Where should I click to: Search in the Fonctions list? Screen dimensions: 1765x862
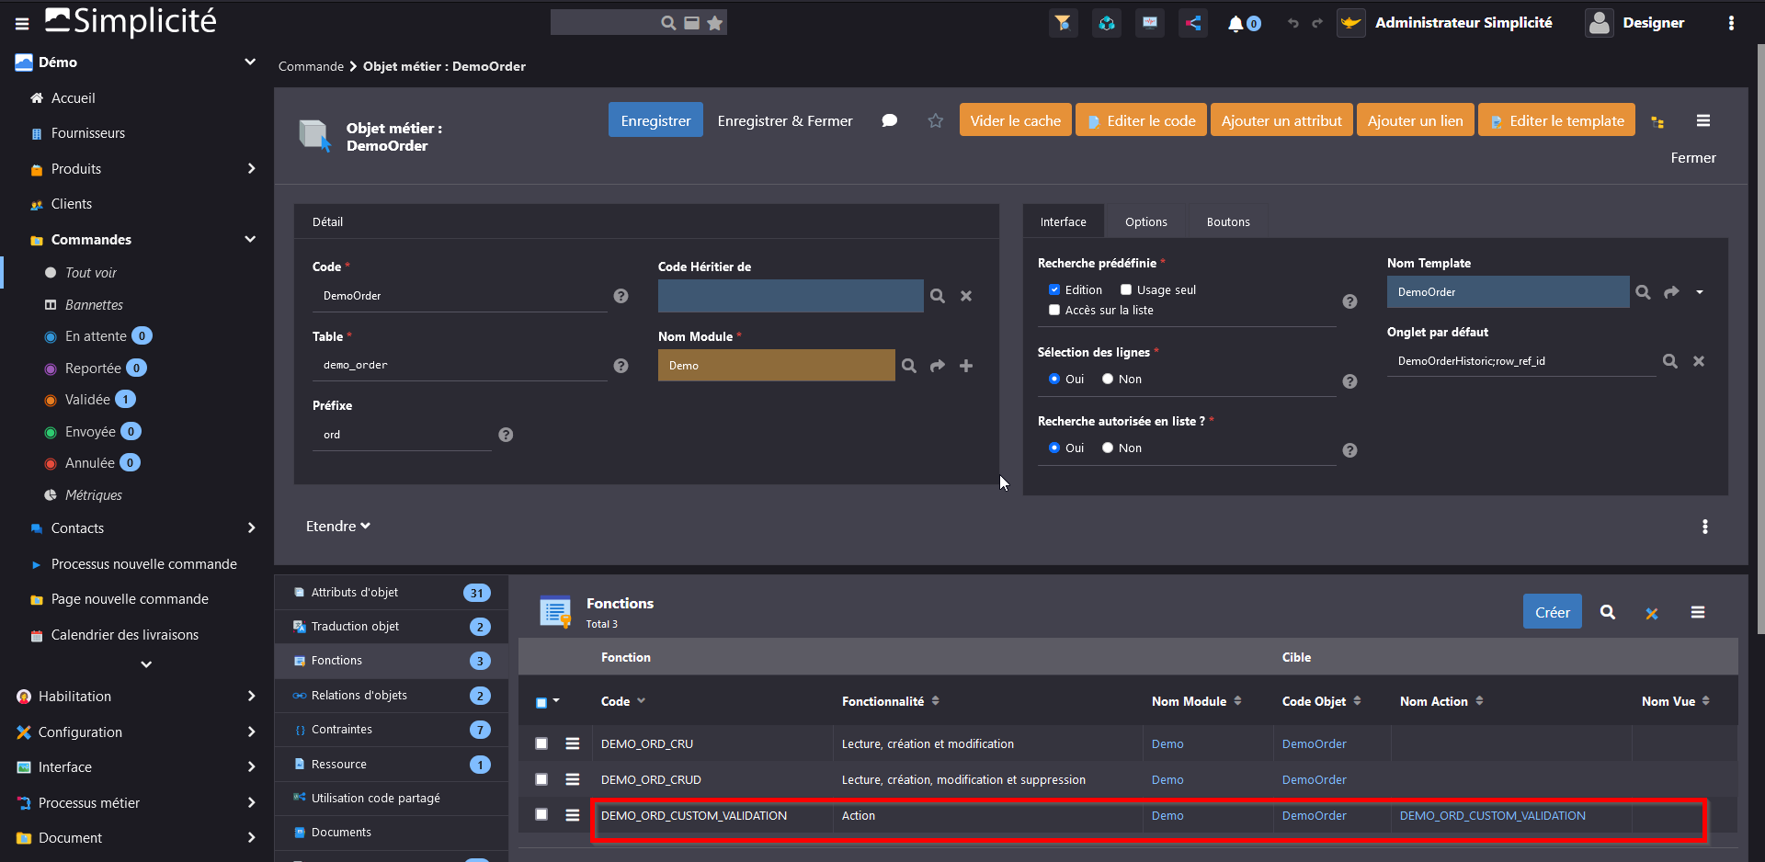coord(1608,612)
